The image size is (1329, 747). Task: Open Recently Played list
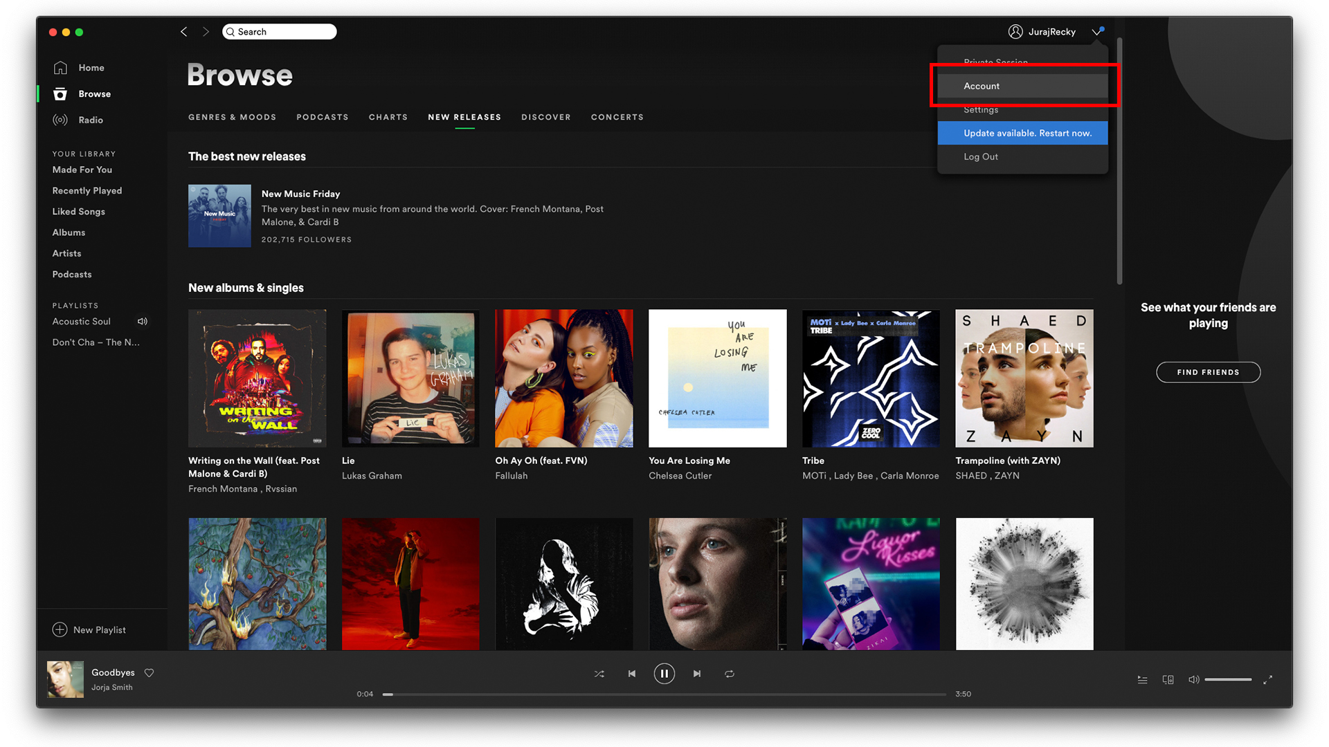[87, 191]
